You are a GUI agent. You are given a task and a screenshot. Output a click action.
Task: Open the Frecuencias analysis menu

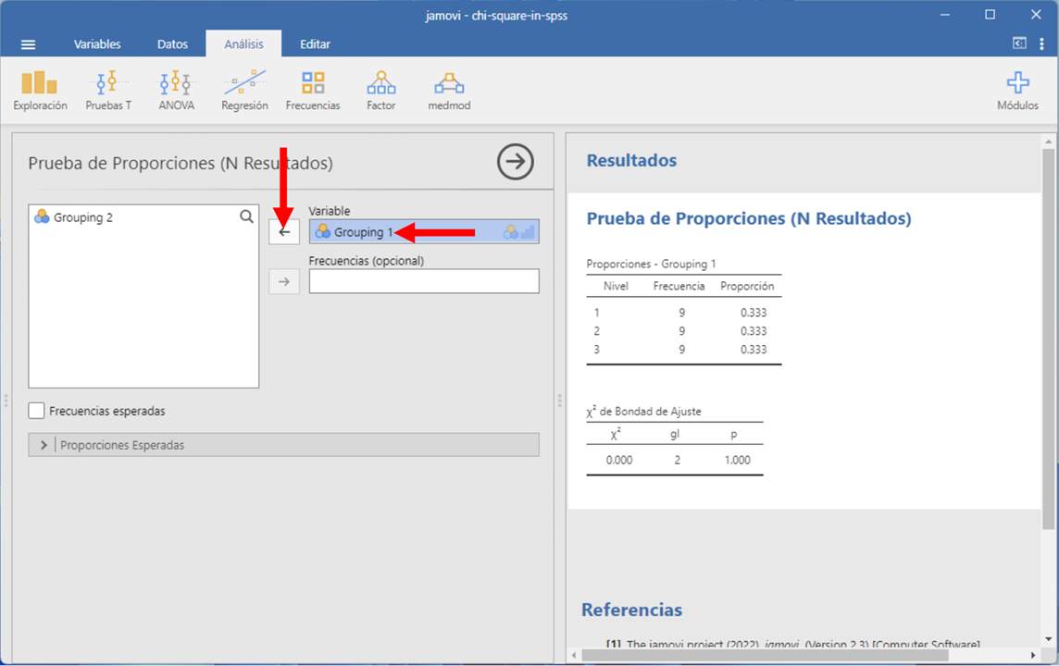313,91
